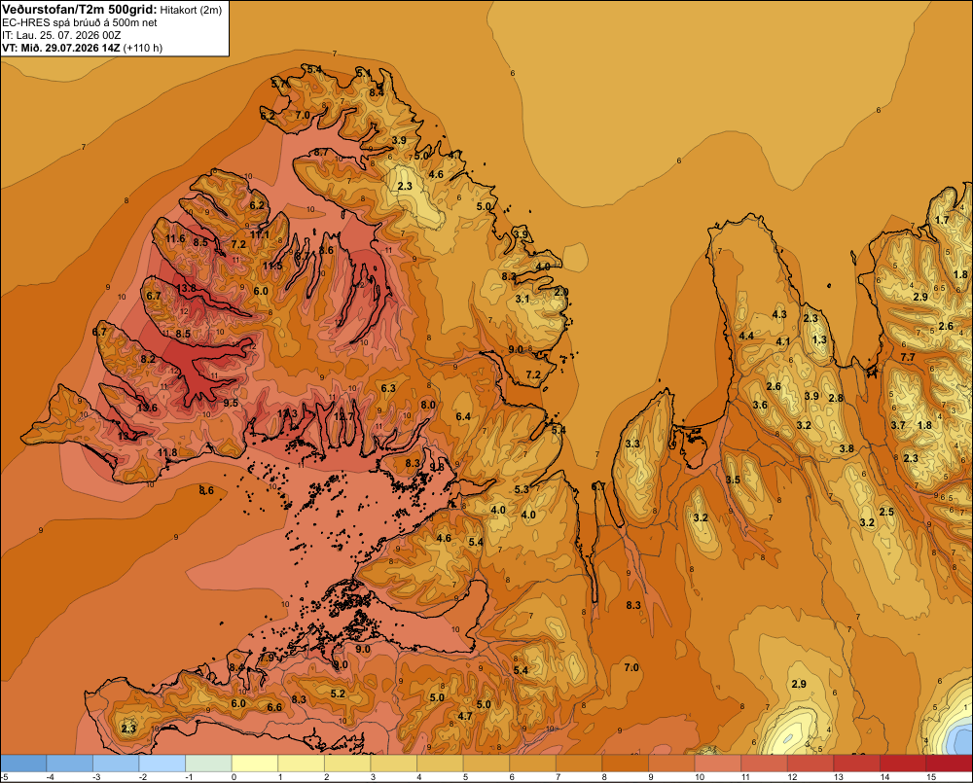Click the 5.2 temperature label
Image resolution: width=973 pixels, height=783 pixels.
coord(339,694)
